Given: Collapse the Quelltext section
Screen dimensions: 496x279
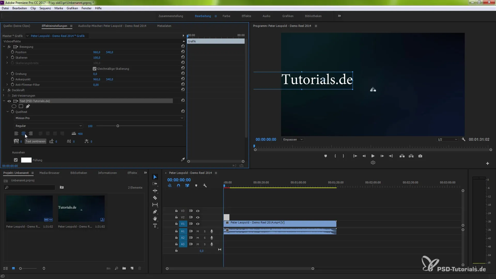Looking at the screenshot, I should (7, 112).
